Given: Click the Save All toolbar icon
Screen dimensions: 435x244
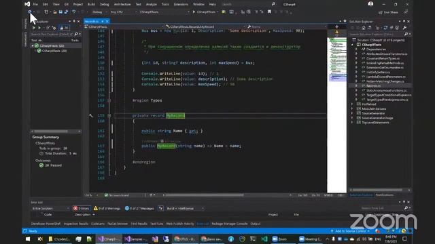Looking at the screenshot, I should 67,12.
